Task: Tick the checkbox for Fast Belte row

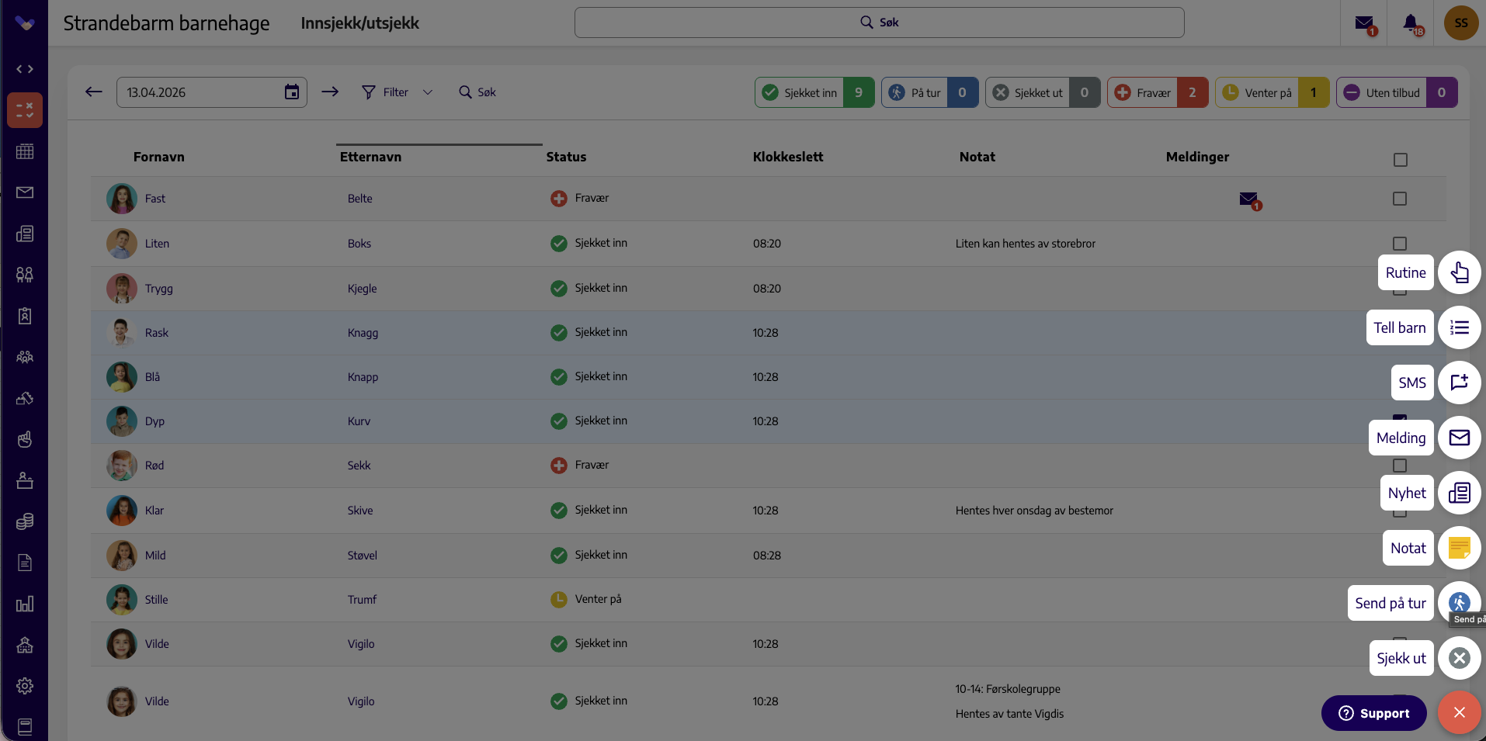Action: 1400,199
